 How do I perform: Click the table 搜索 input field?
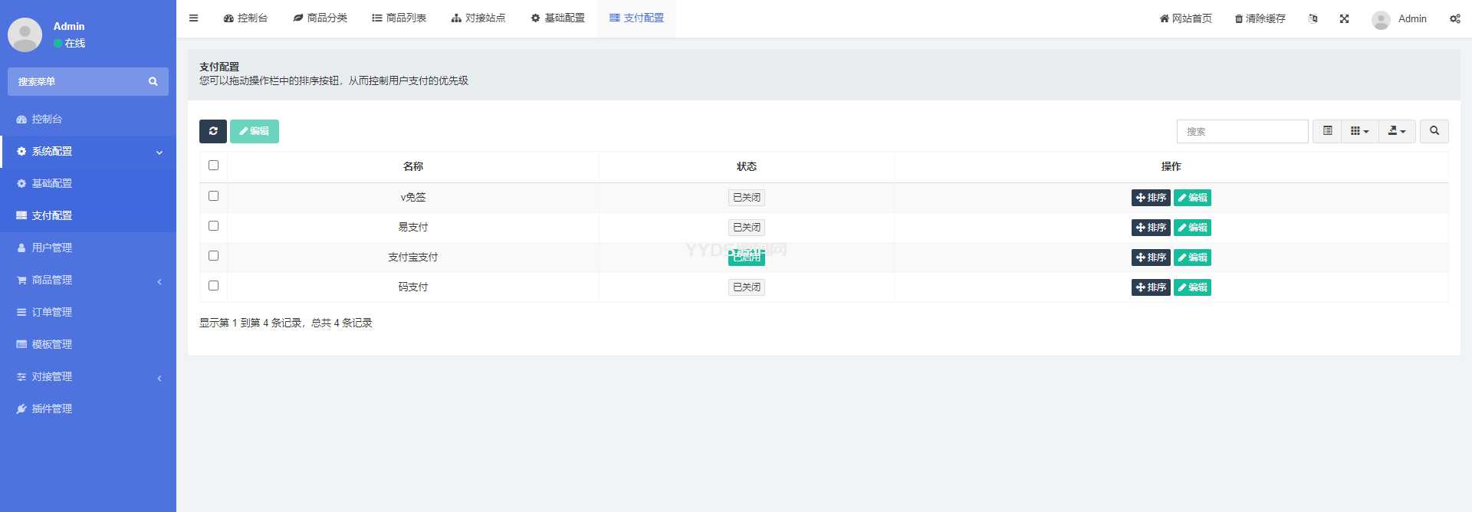(x=1242, y=131)
